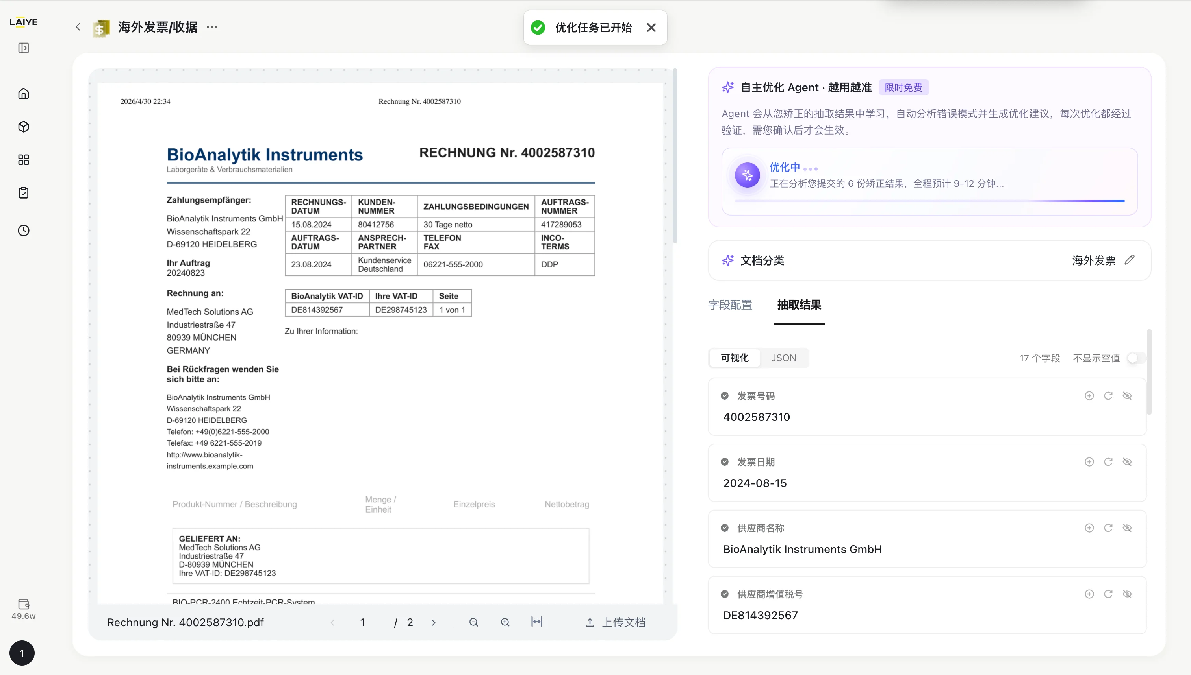1191x675 pixels.
Task: Open the cube models icon in sidebar
Action: pos(24,127)
